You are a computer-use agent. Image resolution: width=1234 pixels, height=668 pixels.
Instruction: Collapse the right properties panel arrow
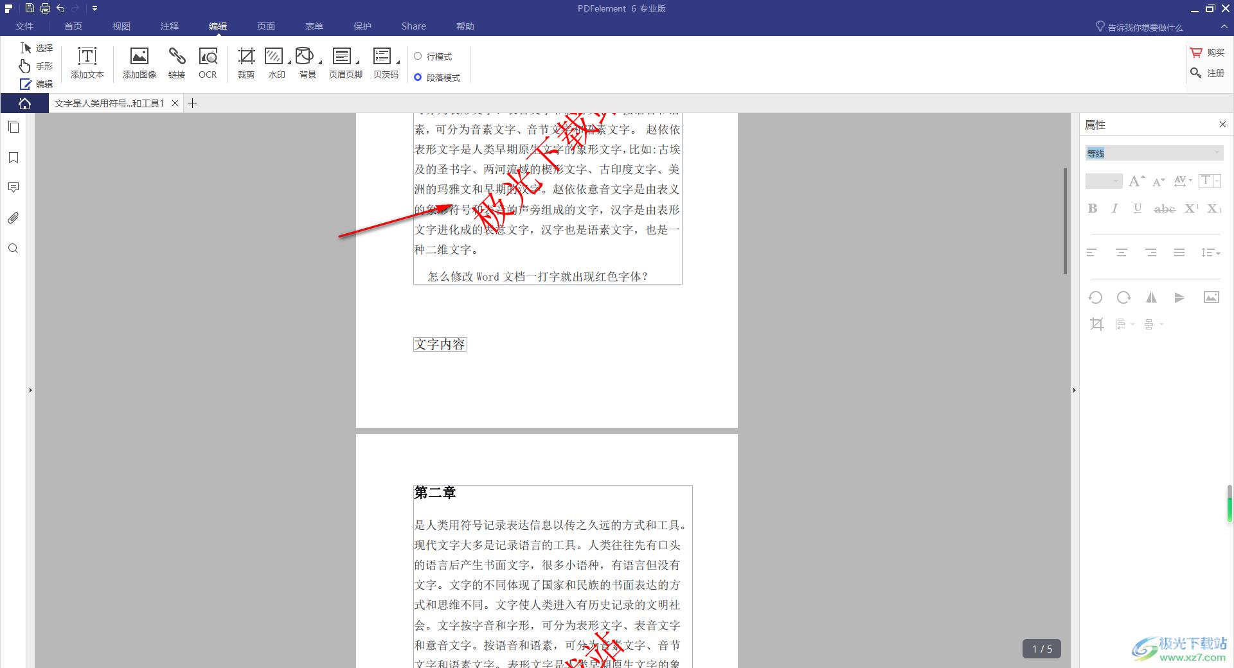coord(1074,390)
